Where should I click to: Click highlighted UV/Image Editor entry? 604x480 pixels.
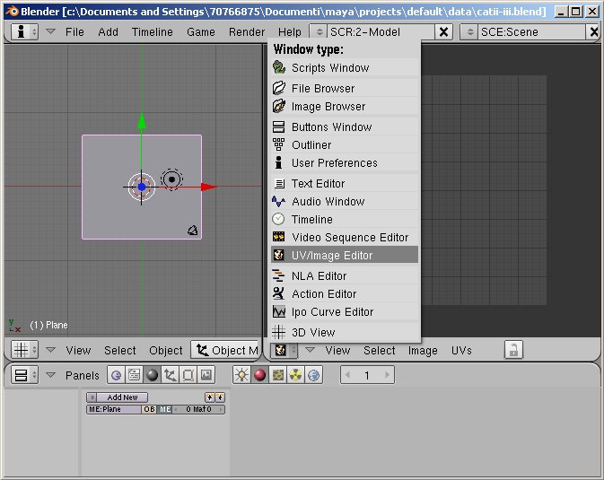point(345,255)
